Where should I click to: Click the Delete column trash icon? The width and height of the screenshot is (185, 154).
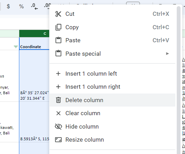click(58, 100)
